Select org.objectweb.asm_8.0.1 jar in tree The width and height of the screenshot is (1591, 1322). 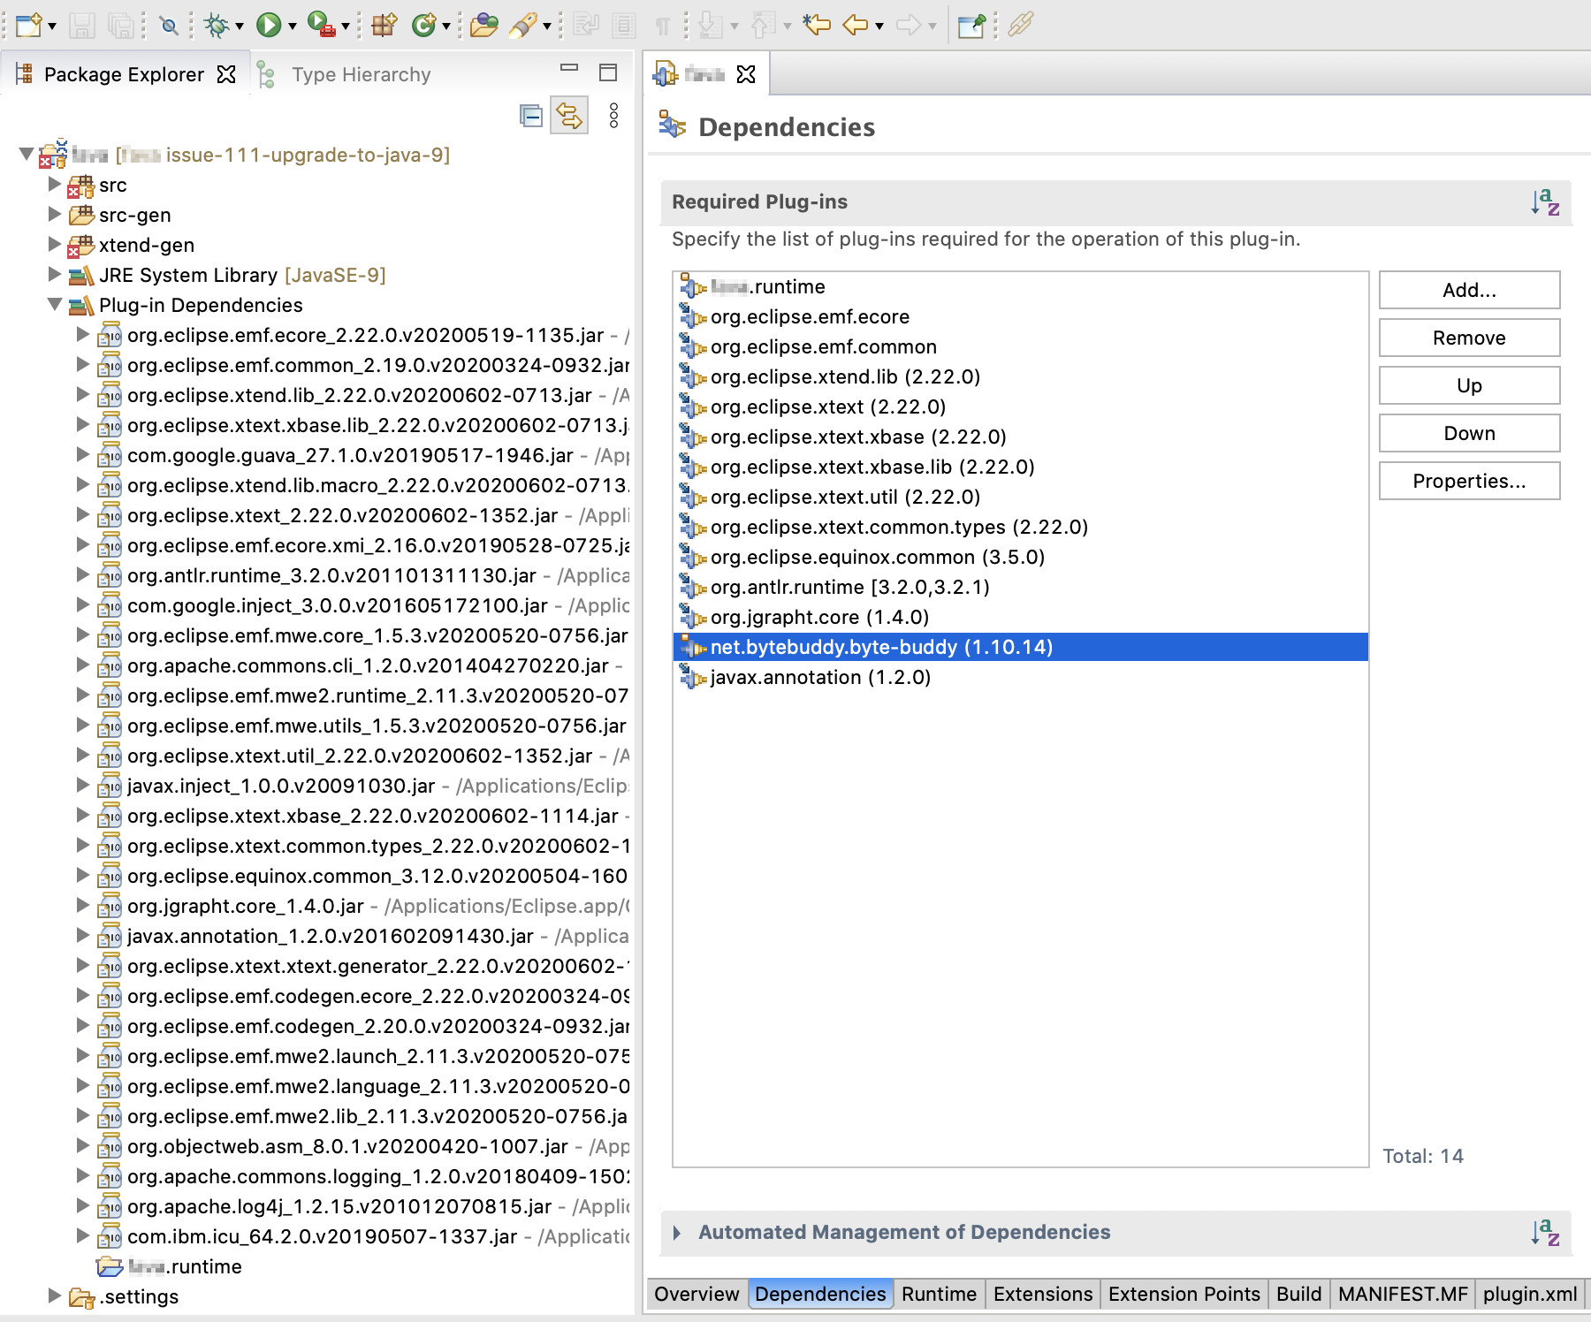coord(347,1146)
